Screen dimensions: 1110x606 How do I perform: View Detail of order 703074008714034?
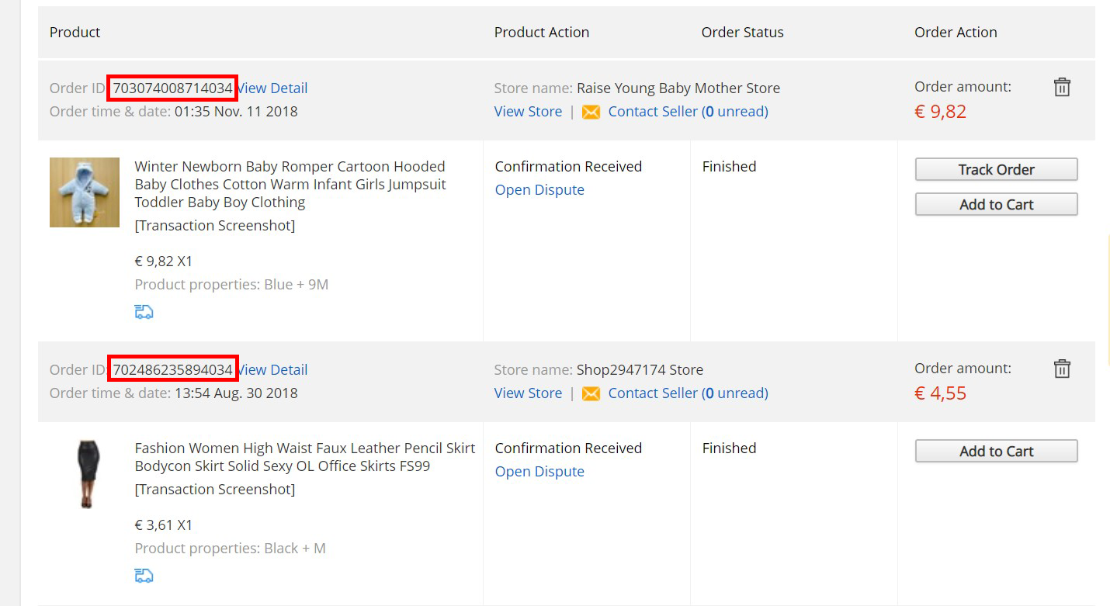[x=272, y=88]
